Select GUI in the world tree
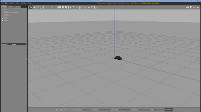The width and height of the screenshot is (201, 112). 5,9
